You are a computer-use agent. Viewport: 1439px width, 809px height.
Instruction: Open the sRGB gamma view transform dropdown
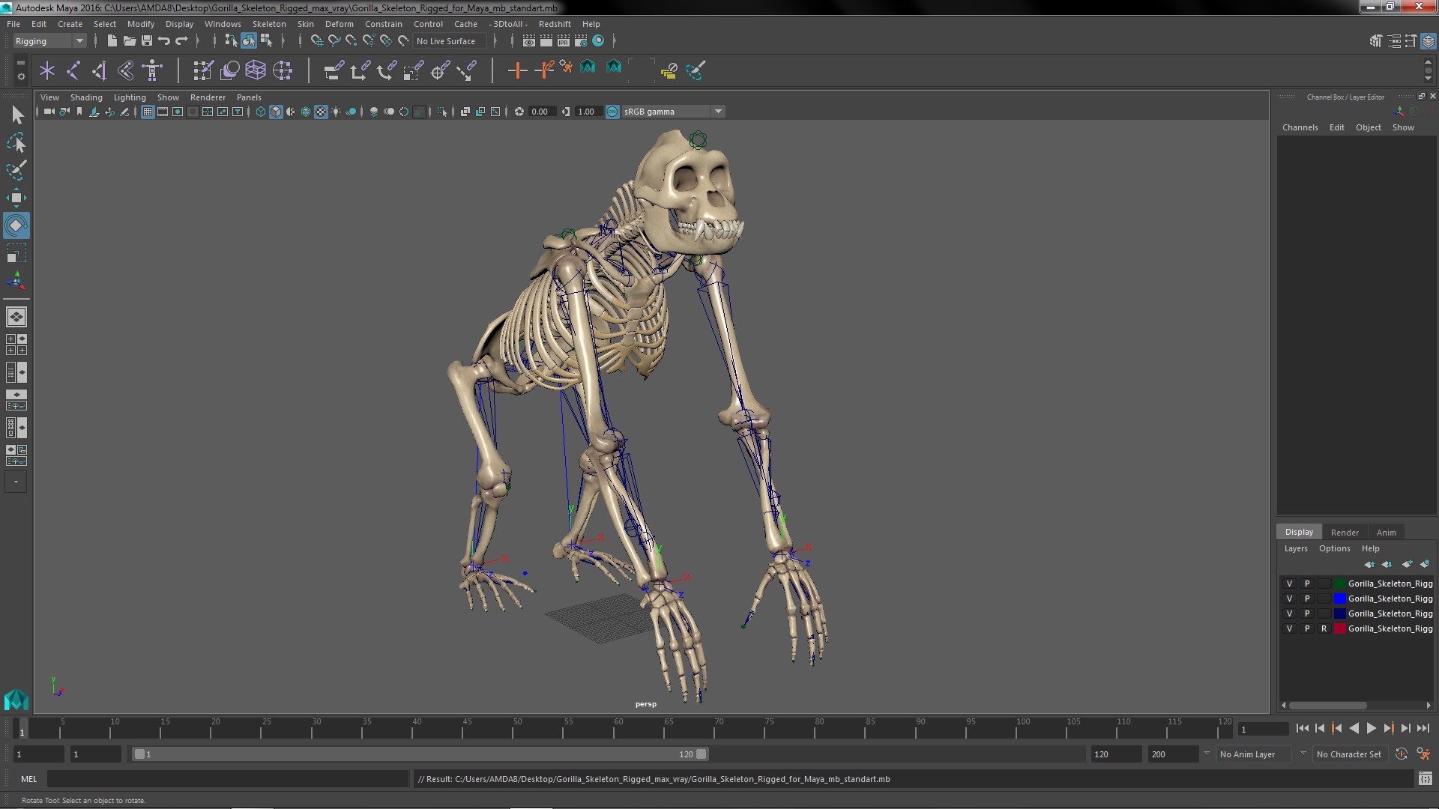click(673, 112)
